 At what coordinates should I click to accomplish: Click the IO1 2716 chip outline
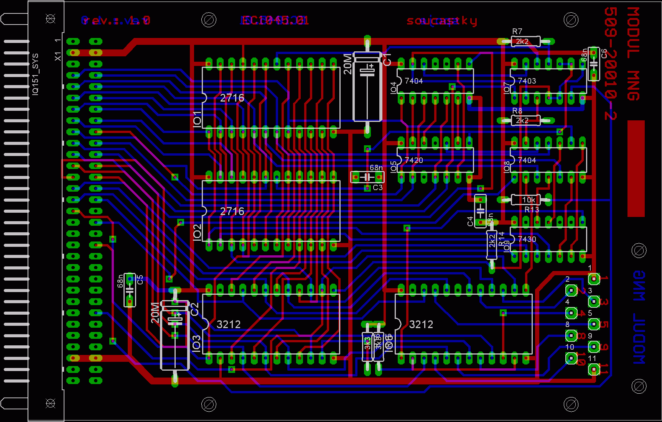[x=271, y=98]
